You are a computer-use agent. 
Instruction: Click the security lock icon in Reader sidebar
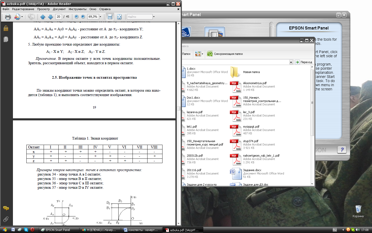[x=6, y=28]
